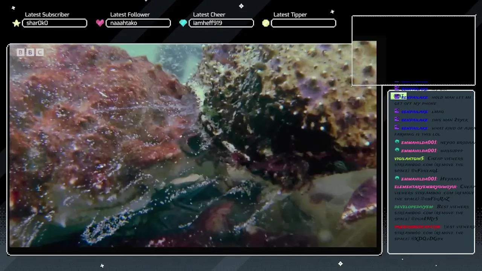The image size is (482, 271).
Task: Click the Latest Subscriber field showing shar0k0
Action: tap(55, 23)
